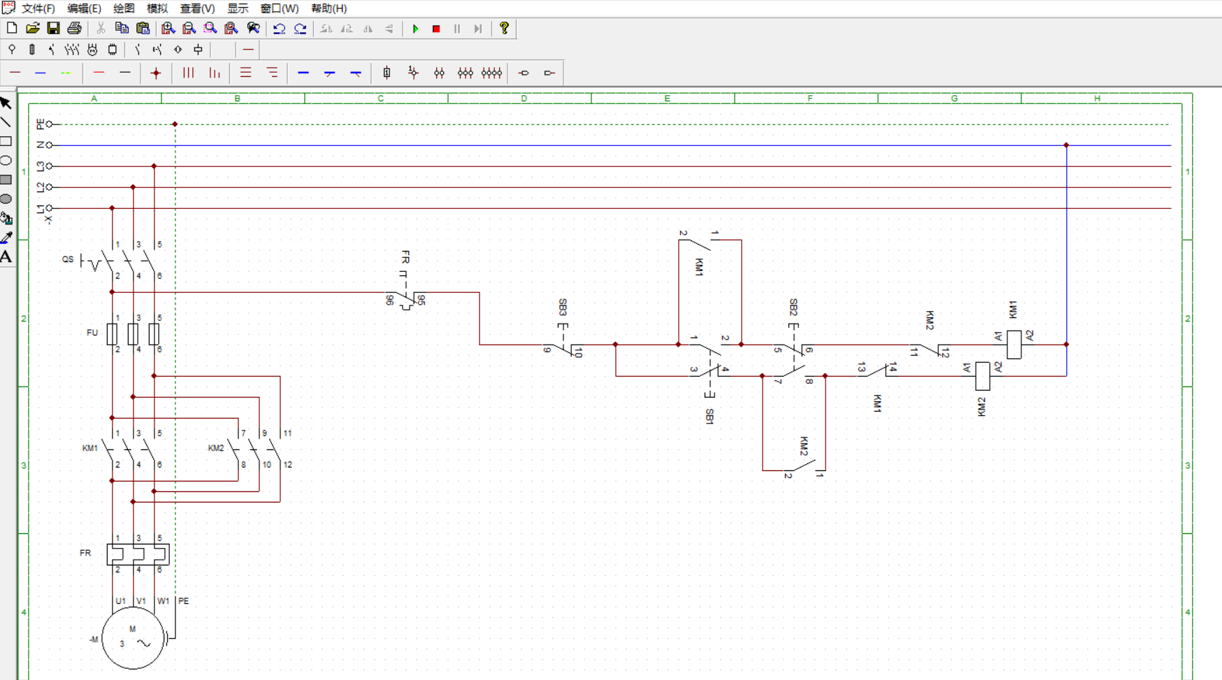Viewport: 1222px width, 680px height.
Task: Step the simulation with the step-forward button
Action: (x=478, y=29)
